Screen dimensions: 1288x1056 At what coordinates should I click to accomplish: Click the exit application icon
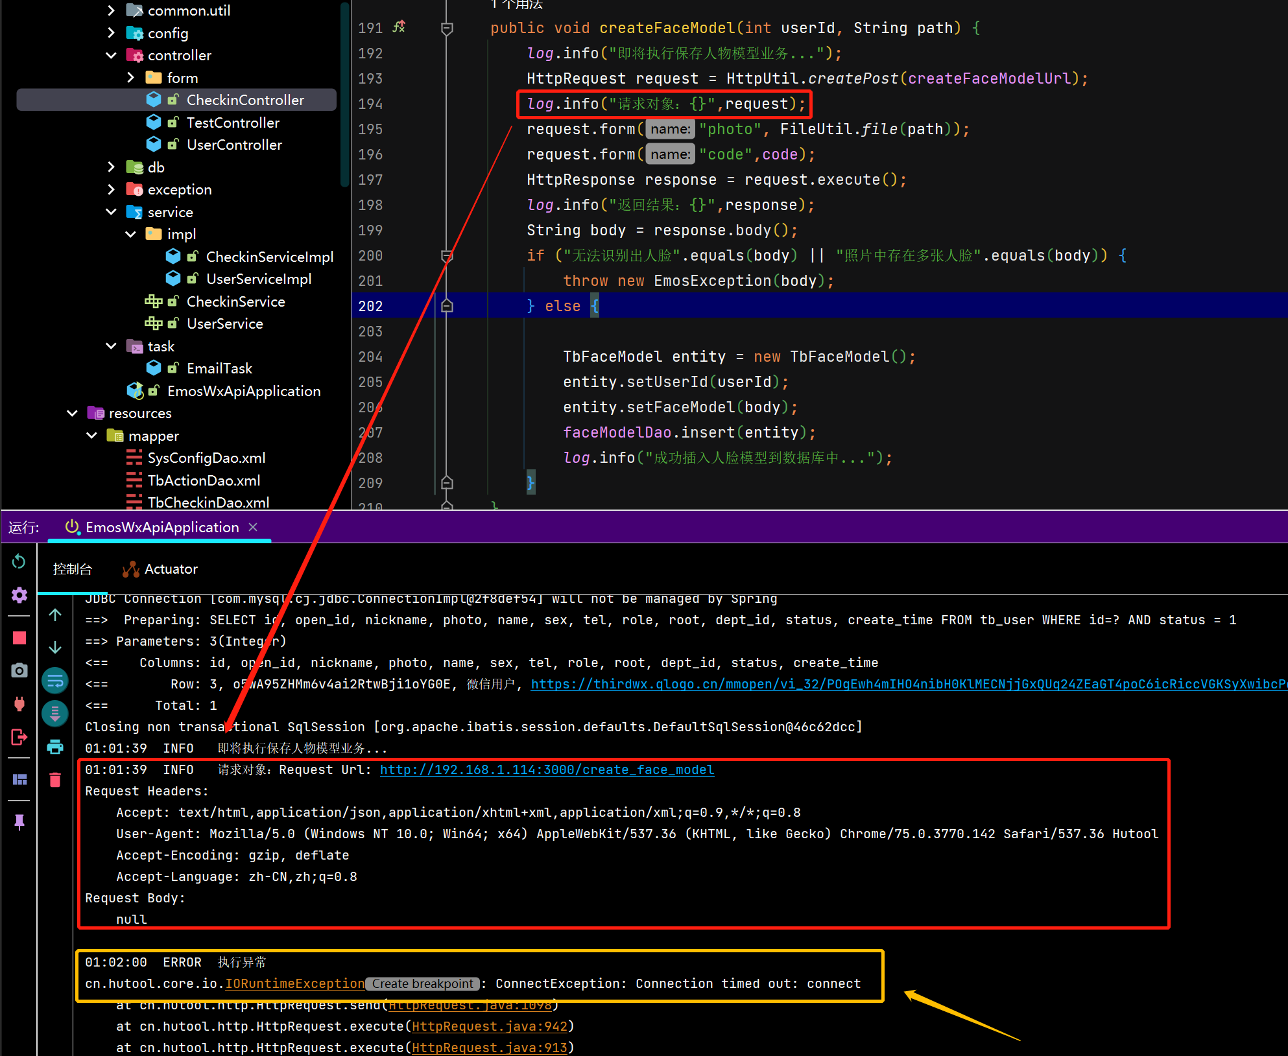point(19,737)
